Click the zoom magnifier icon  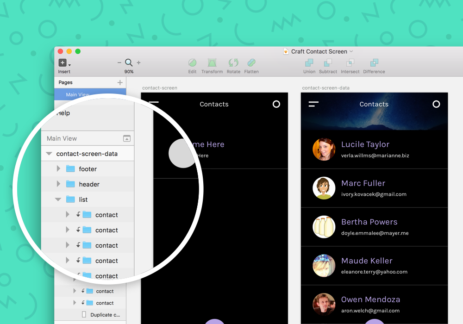[x=129, y=62]
